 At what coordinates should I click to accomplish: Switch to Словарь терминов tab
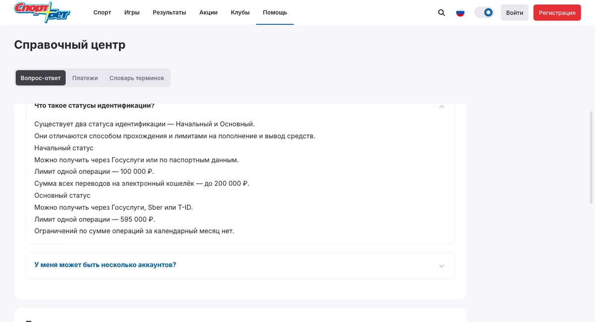point(137,78)
